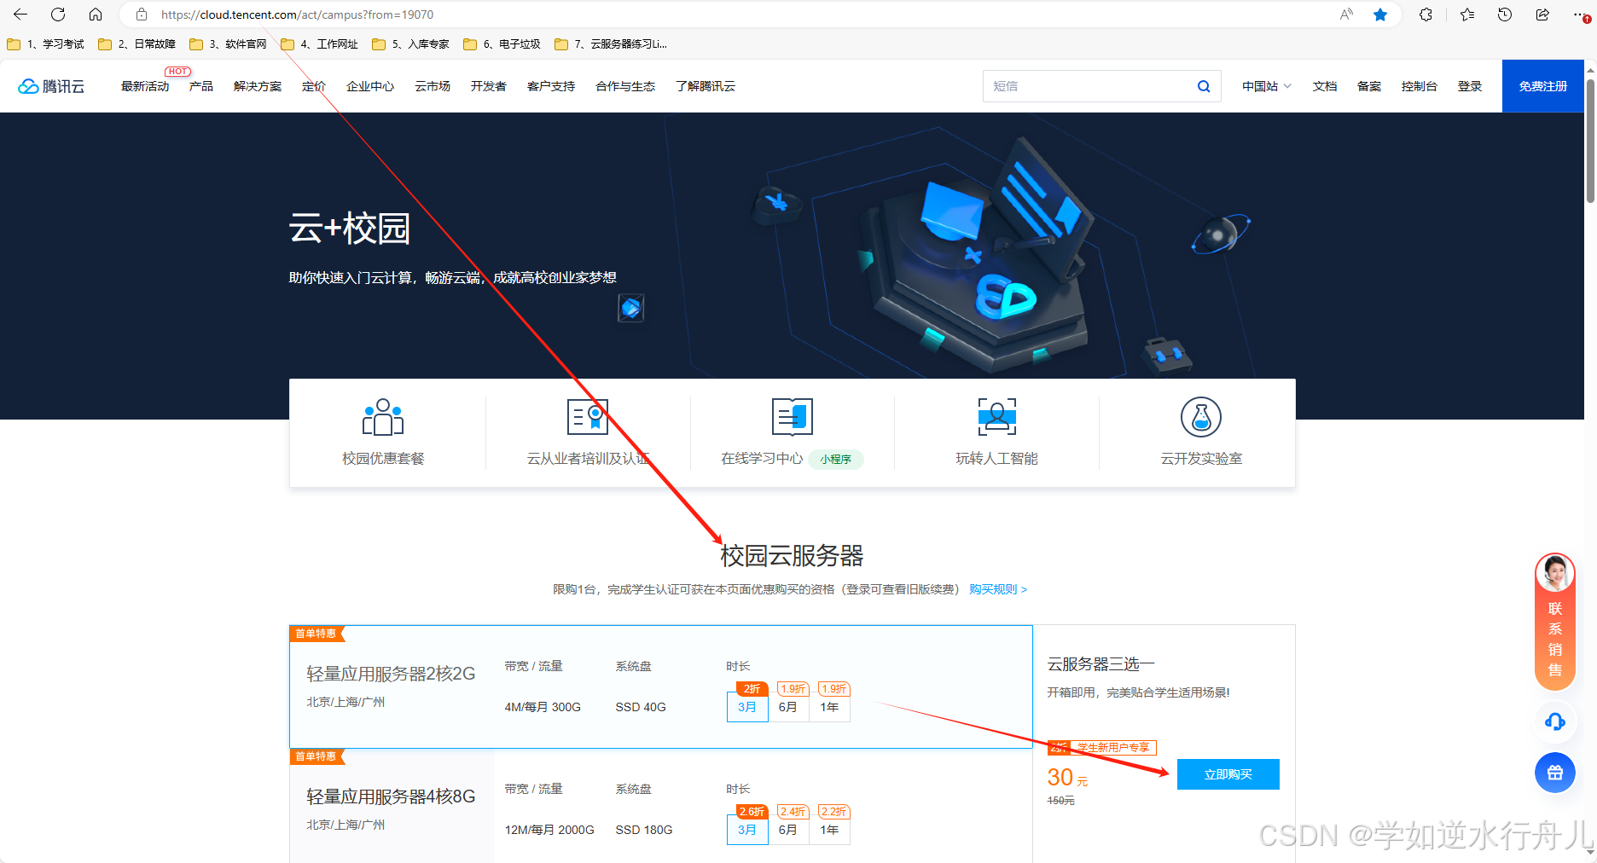Toggle the favorite star for this page

(1380, 14)
